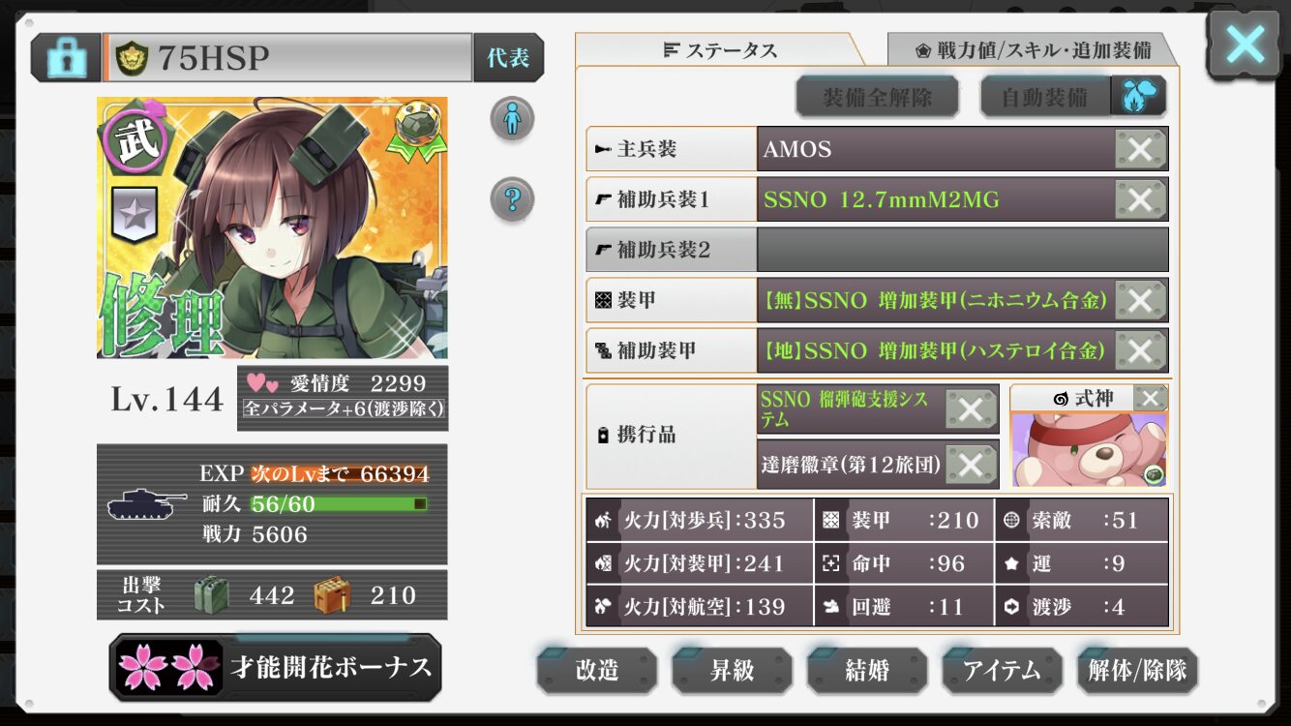Remove the AMOS main weapon
The image size is (1291, 726).
1140,149
